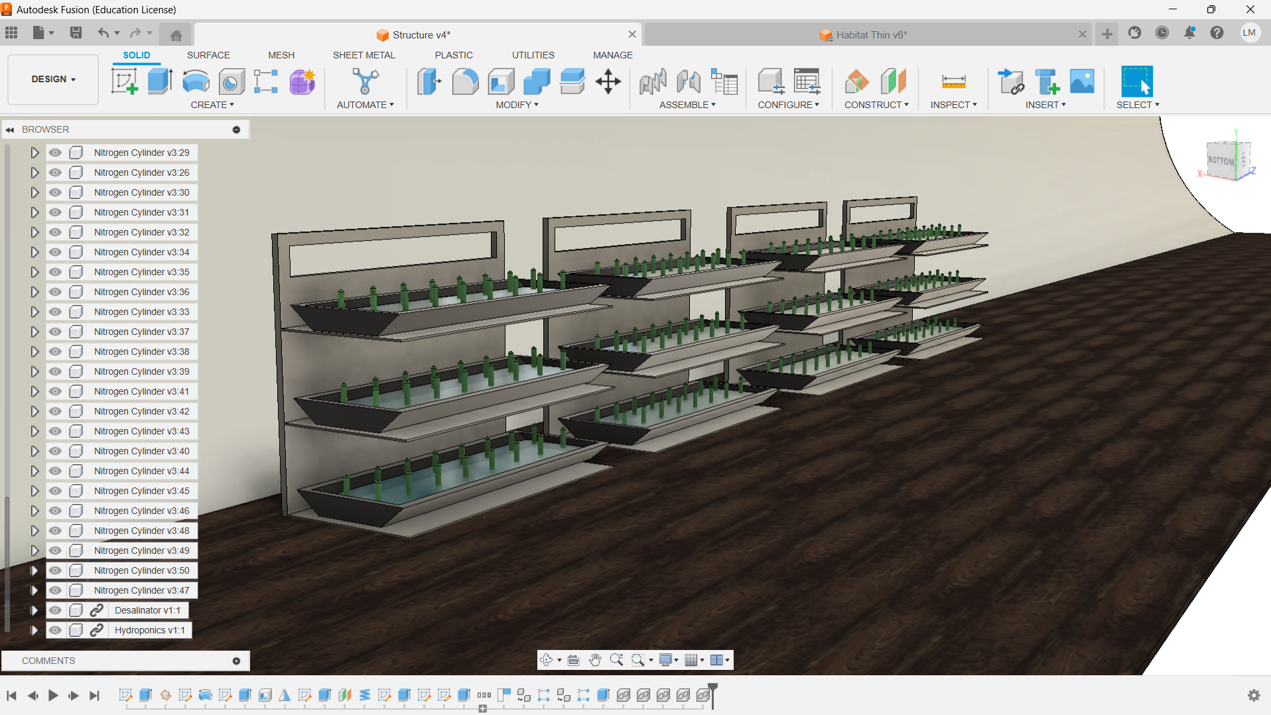This screenshot has height=715, width=1271.
Task: Expand the Hydroponics v1:1 node
Action: click(34, 630)
